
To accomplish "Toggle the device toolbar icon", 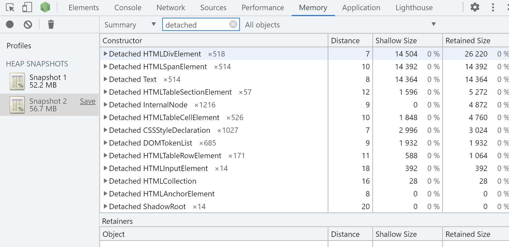I will coord(27,8).
